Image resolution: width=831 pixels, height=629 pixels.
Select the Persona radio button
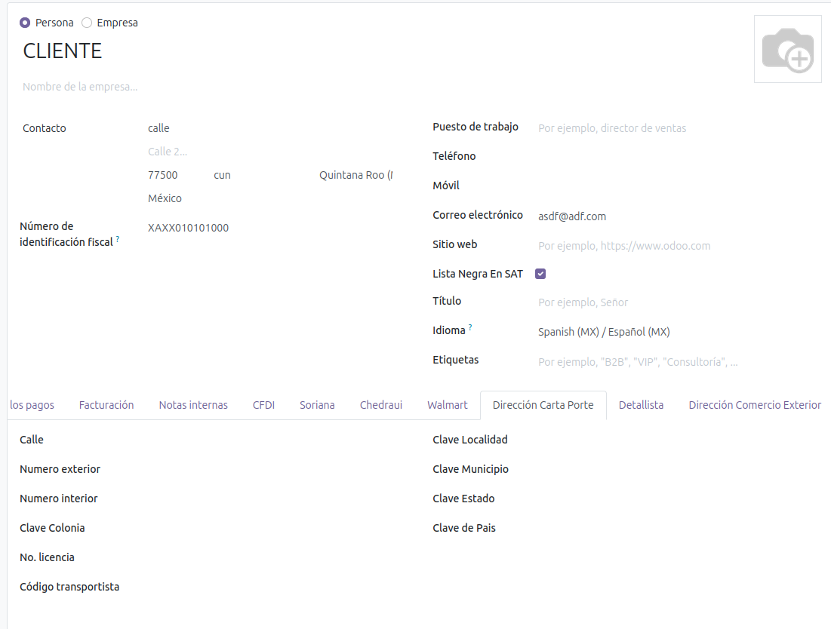click(25, 23)
